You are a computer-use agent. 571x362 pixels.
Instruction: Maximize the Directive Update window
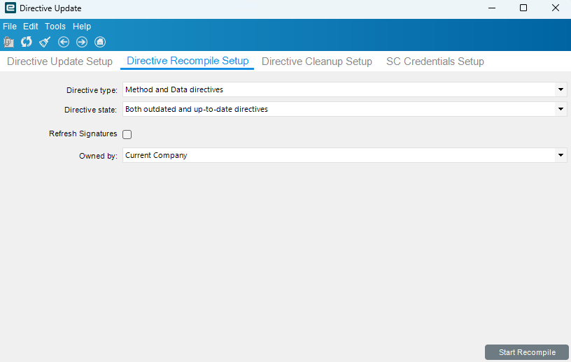[x=523, y=8]
